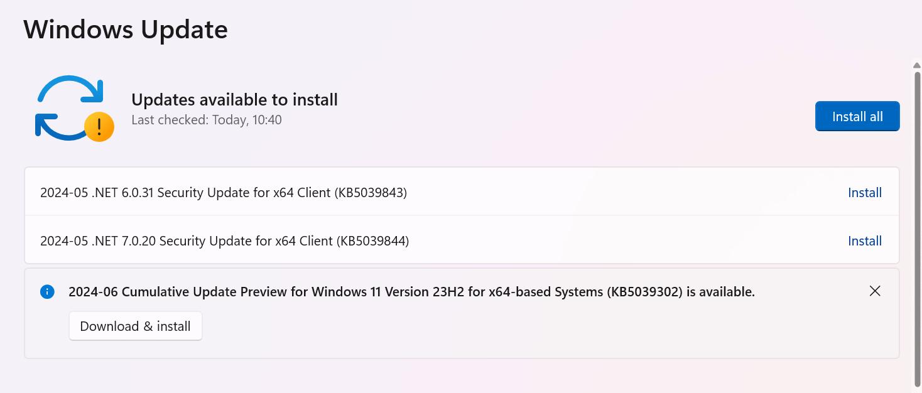Click the scrollbar up arrow
Screen dimensions: 922x393
[916, 64]
